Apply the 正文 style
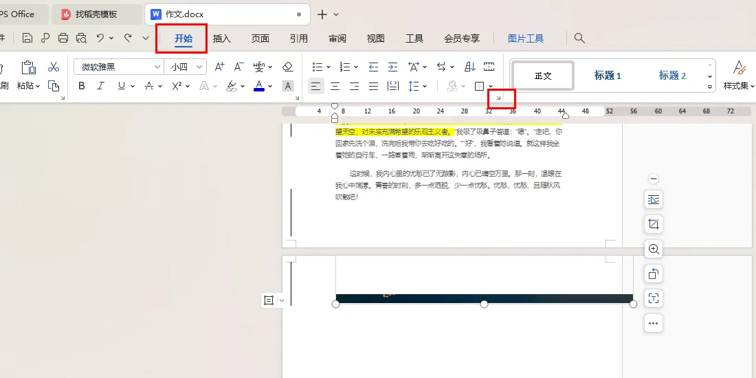756x378 pixels. (x=543, y=76)
